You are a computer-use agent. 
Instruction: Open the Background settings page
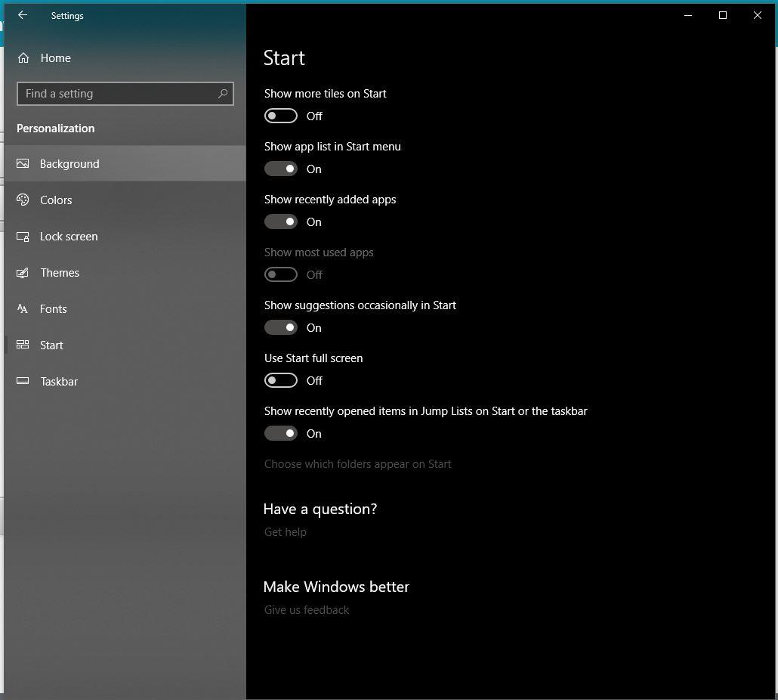(x=125, y=163)
